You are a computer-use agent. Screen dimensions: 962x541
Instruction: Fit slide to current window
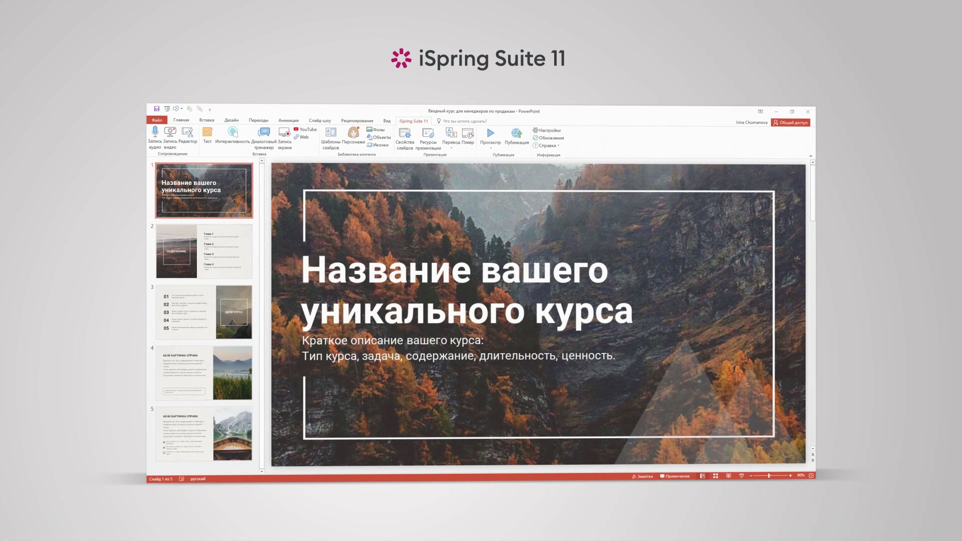pyautogui.click(x=811, y=475)
